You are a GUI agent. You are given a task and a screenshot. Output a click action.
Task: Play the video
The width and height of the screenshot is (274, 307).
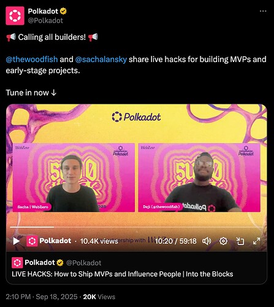(x=17, y=241)
